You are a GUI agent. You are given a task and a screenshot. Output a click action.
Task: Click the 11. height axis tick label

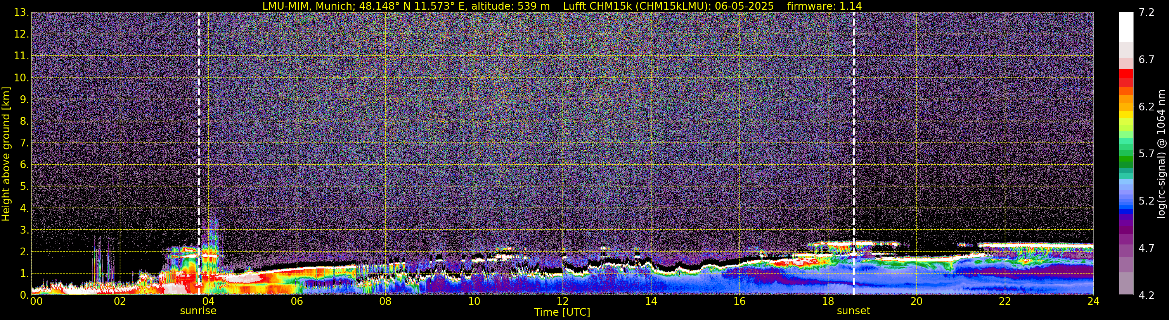[21, 56]
